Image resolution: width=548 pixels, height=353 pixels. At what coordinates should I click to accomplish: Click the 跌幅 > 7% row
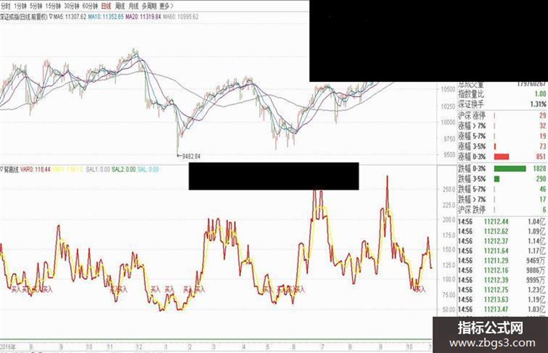point(502,199)
